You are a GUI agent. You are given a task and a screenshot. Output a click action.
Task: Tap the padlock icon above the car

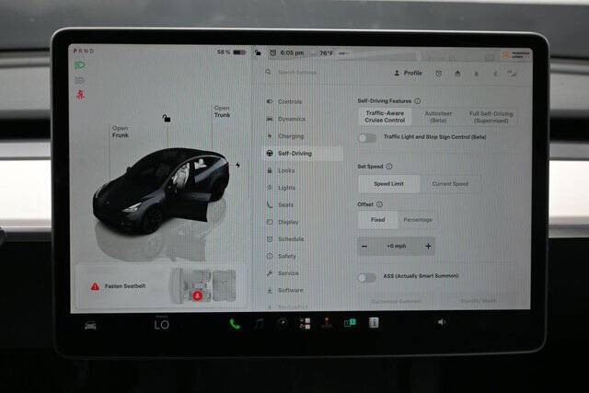166,119
